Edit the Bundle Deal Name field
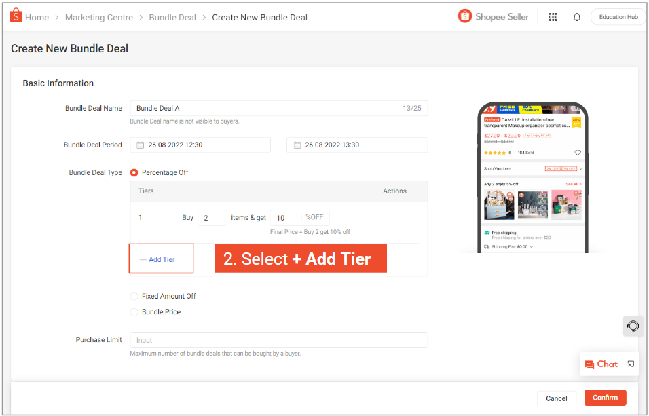The image size is (649, 416). point(278,108)
